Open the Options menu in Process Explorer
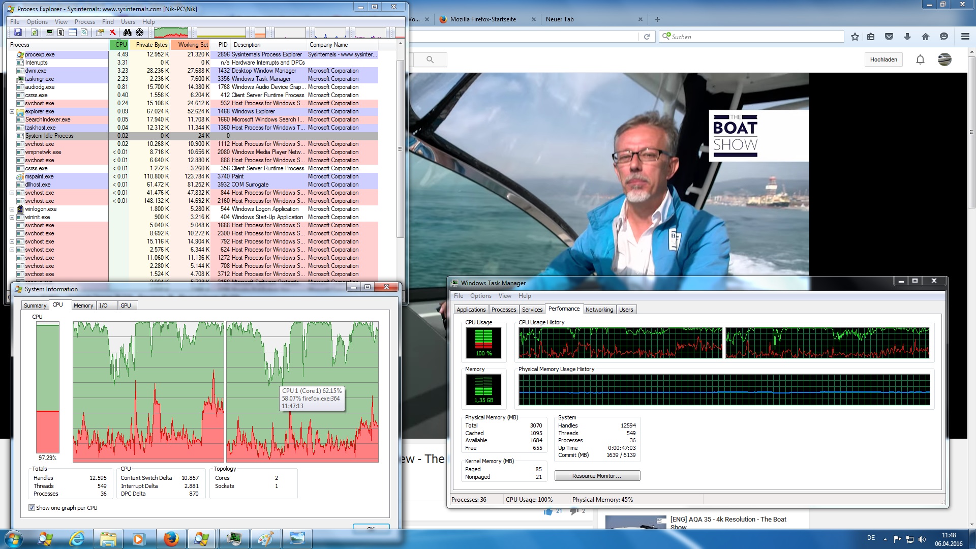The image size is (976, 549). (x=37, y=22)
